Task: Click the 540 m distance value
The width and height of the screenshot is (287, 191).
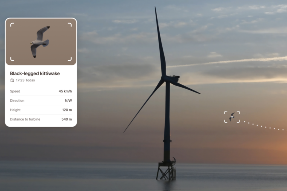Action: (x=66, y=119)
